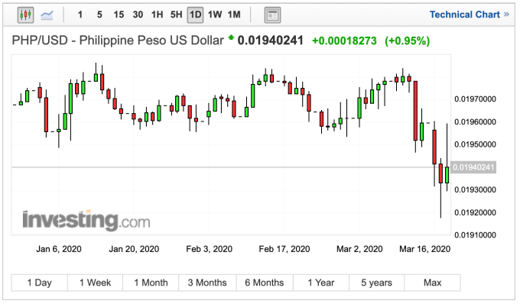Click the Feb 17, 2020 date label
Viewport: 520px width, 304px height.
click(x=284, y=249)
